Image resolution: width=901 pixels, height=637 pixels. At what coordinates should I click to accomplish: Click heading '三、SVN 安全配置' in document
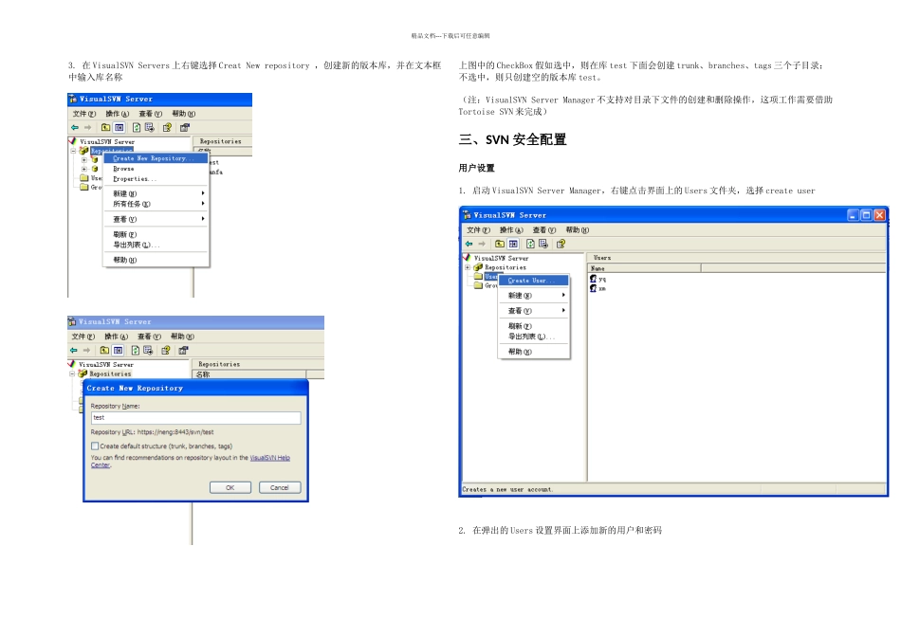pyautogui.click(x=512, y=139)
